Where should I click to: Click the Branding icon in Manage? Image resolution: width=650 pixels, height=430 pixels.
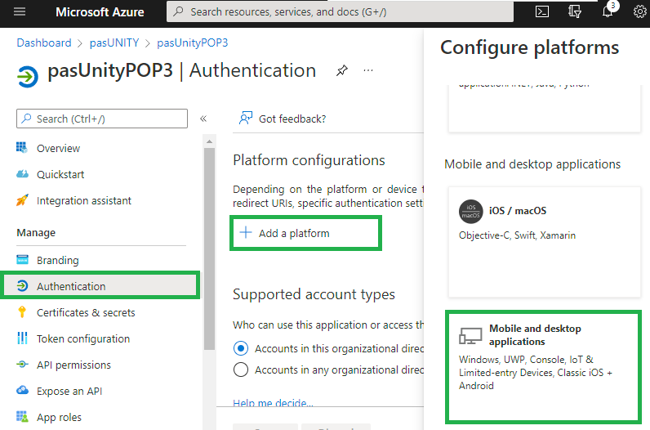click(22, 260)
